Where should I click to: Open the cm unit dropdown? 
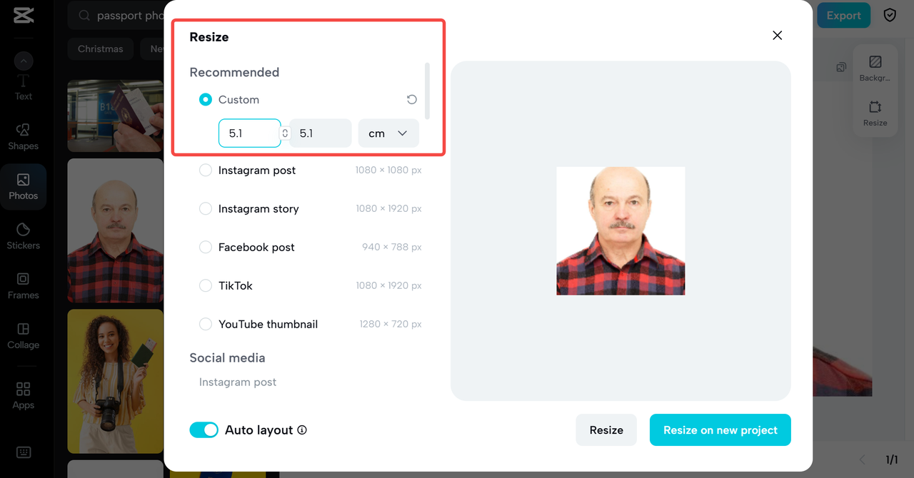(388, 133)
